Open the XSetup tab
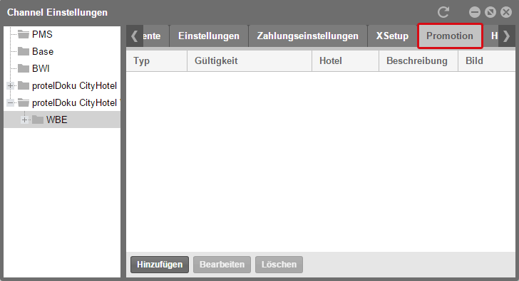The image size is (519, 281). [x=392, y=36]
